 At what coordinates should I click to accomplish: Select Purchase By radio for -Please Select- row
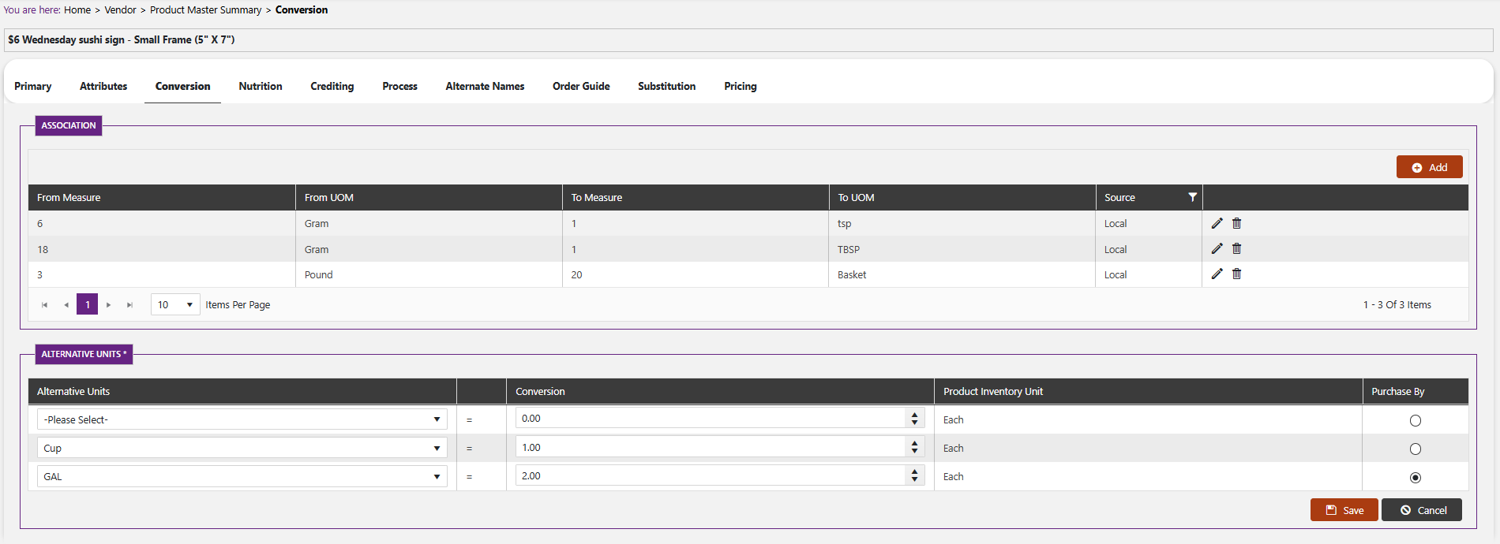(x=1415, y=420)
